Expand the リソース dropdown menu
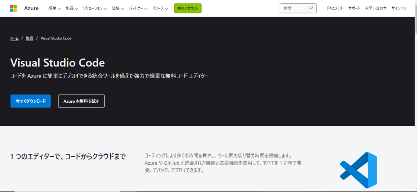 click(160, 8)
